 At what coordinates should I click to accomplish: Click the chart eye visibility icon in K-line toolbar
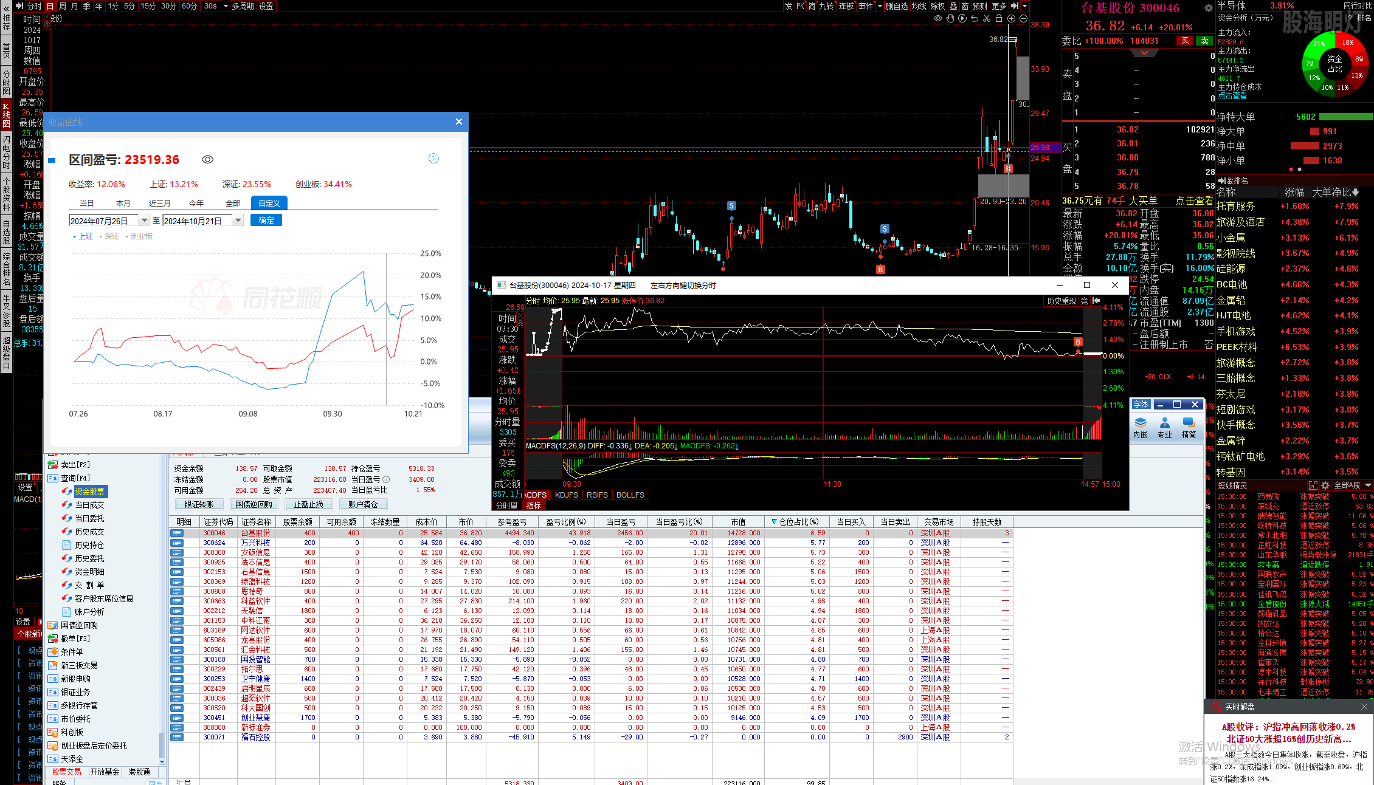tap(938, 19)
